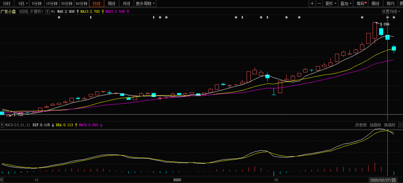Click the plus zoom-in chart icon
Screen dimensions: 403x183
coord(312,4)
